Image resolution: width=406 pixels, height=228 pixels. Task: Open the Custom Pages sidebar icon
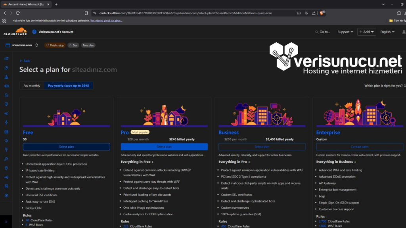pos(6,186)
